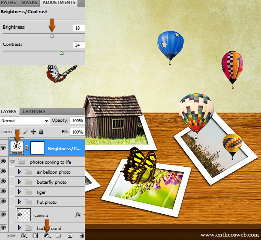Click the new layer icon

[x=70, y=236]
